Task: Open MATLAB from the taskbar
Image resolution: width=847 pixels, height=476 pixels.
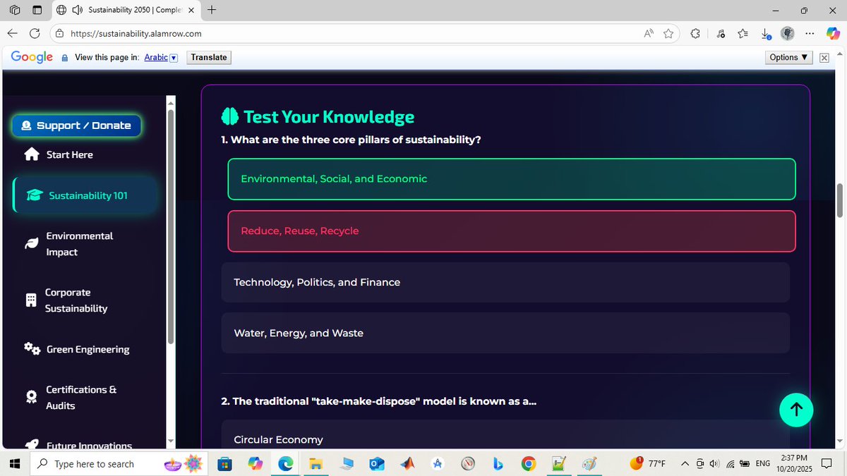Action: (407, 463)
